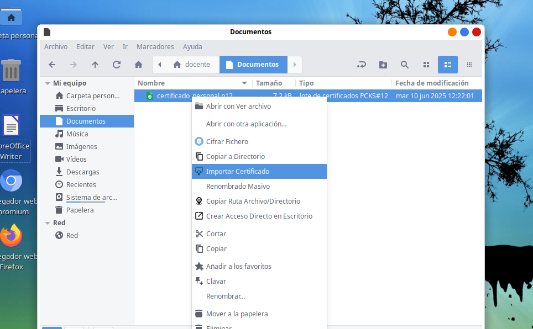
Task: Open Vídeos in the sidebar
Action: pos(87,159)
